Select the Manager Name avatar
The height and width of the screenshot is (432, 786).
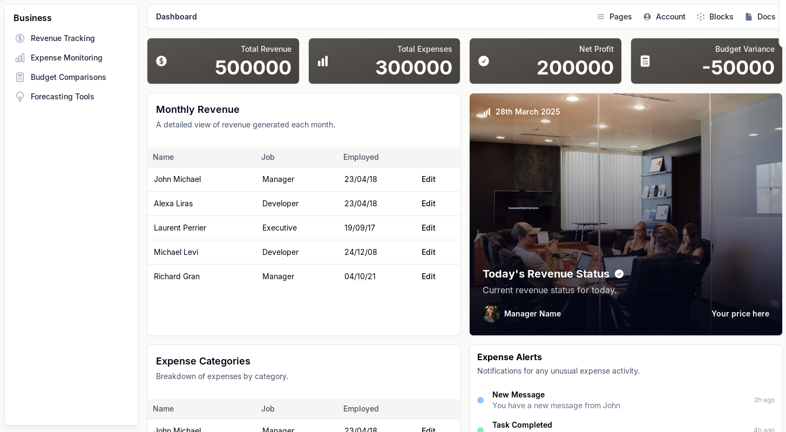pyautogui.click(x=491, y=314)
